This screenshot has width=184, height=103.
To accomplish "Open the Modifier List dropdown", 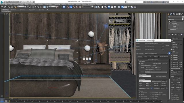I will (x=176, y=19).
